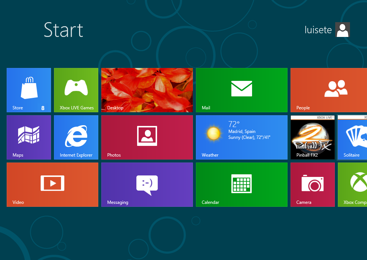Image resolution: width=367 pixels, height=260 pixels.
Task: Open the Camera tile
Action: (x=312, y=185)
